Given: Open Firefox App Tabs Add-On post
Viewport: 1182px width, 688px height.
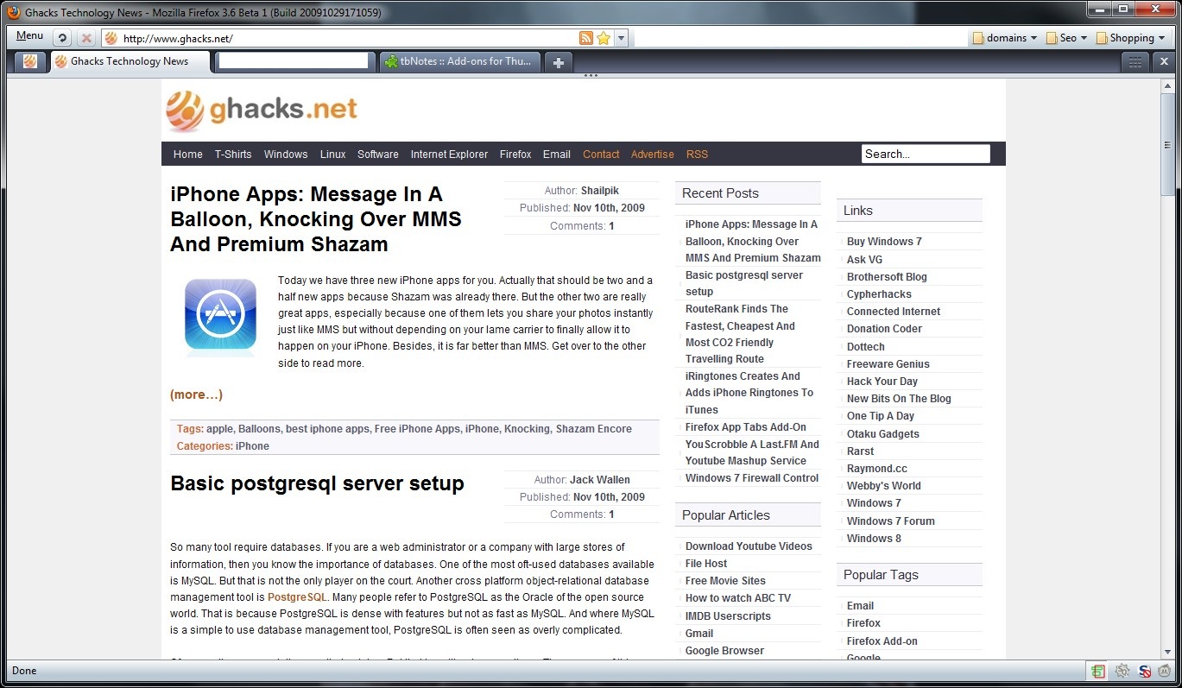Looking at the screenshot, I should tap(746, 427).
